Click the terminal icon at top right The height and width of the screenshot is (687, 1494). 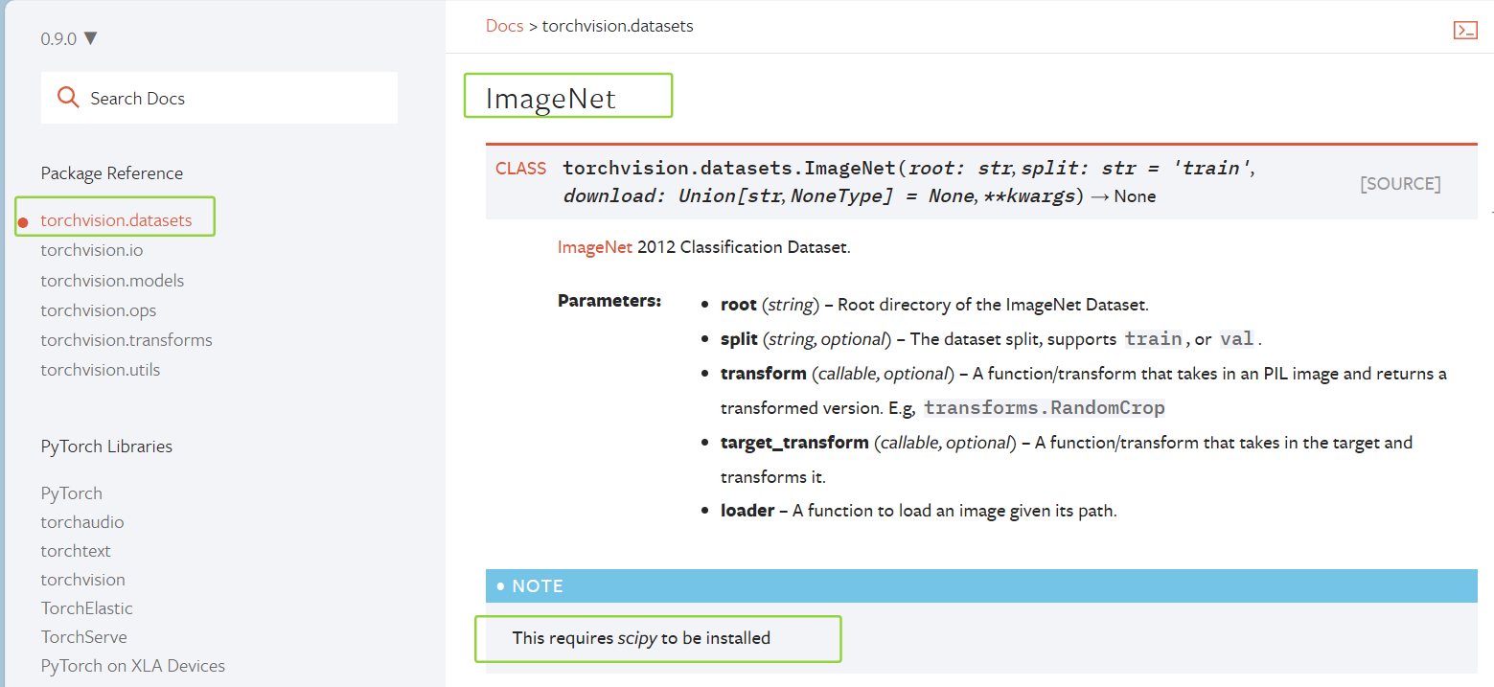(x=1465, y=30)
